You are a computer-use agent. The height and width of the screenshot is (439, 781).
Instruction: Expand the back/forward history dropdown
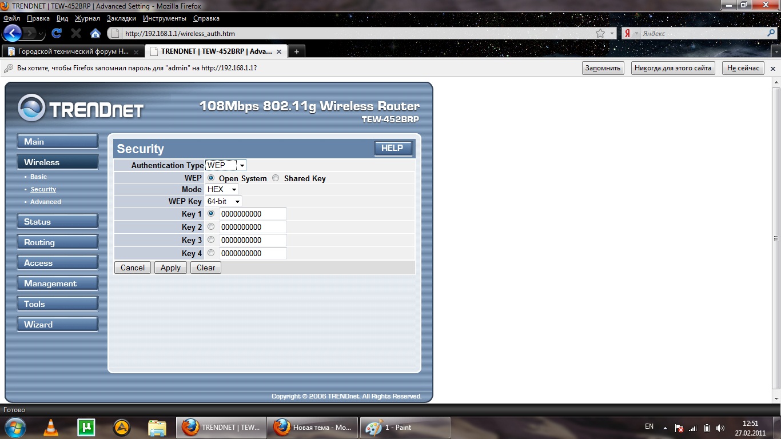tap(42, 34)
